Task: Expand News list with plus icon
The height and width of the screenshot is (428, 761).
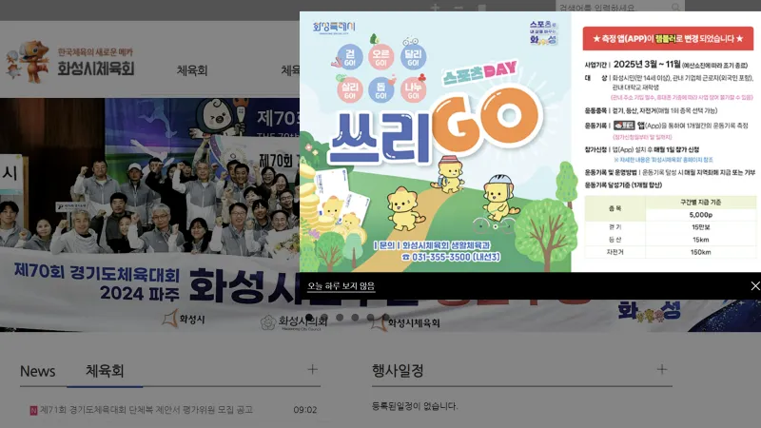Action: (313, 370)
